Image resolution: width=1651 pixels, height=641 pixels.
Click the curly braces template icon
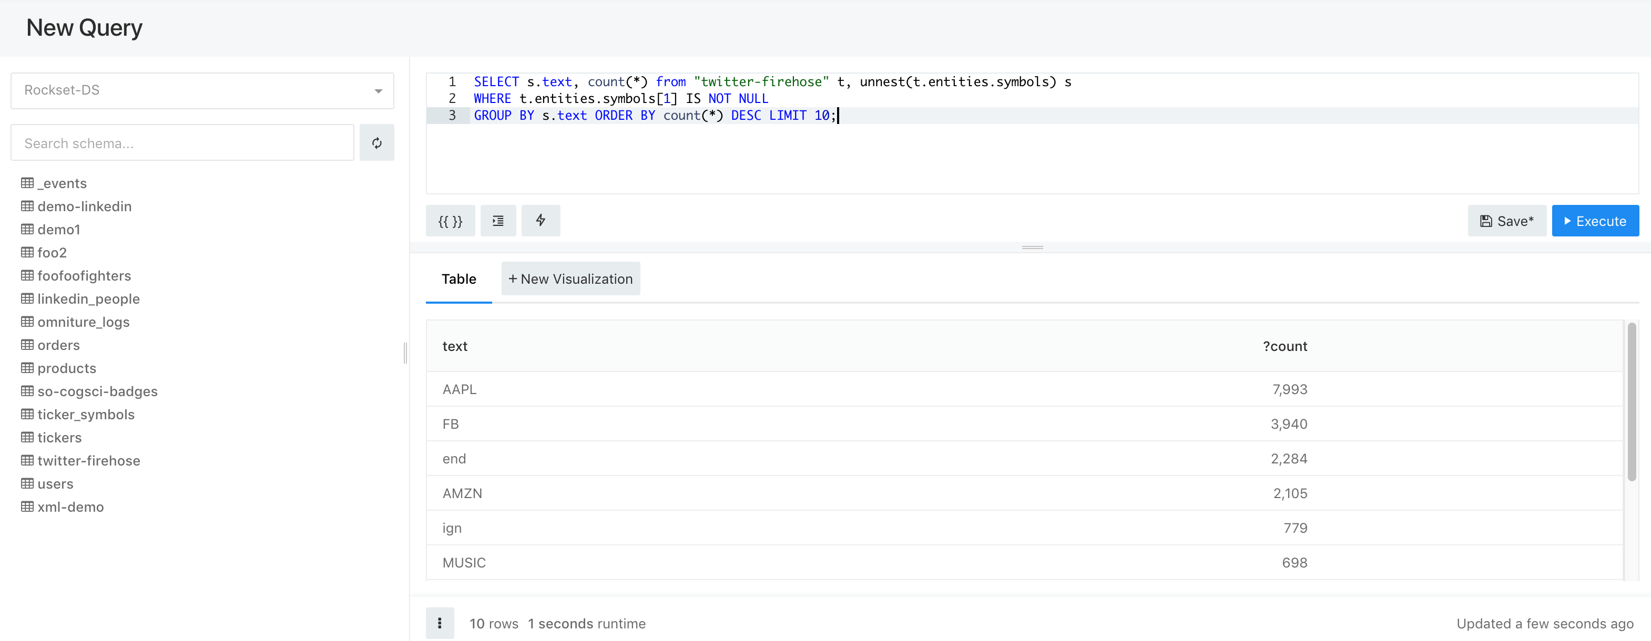tap(451, 219)
